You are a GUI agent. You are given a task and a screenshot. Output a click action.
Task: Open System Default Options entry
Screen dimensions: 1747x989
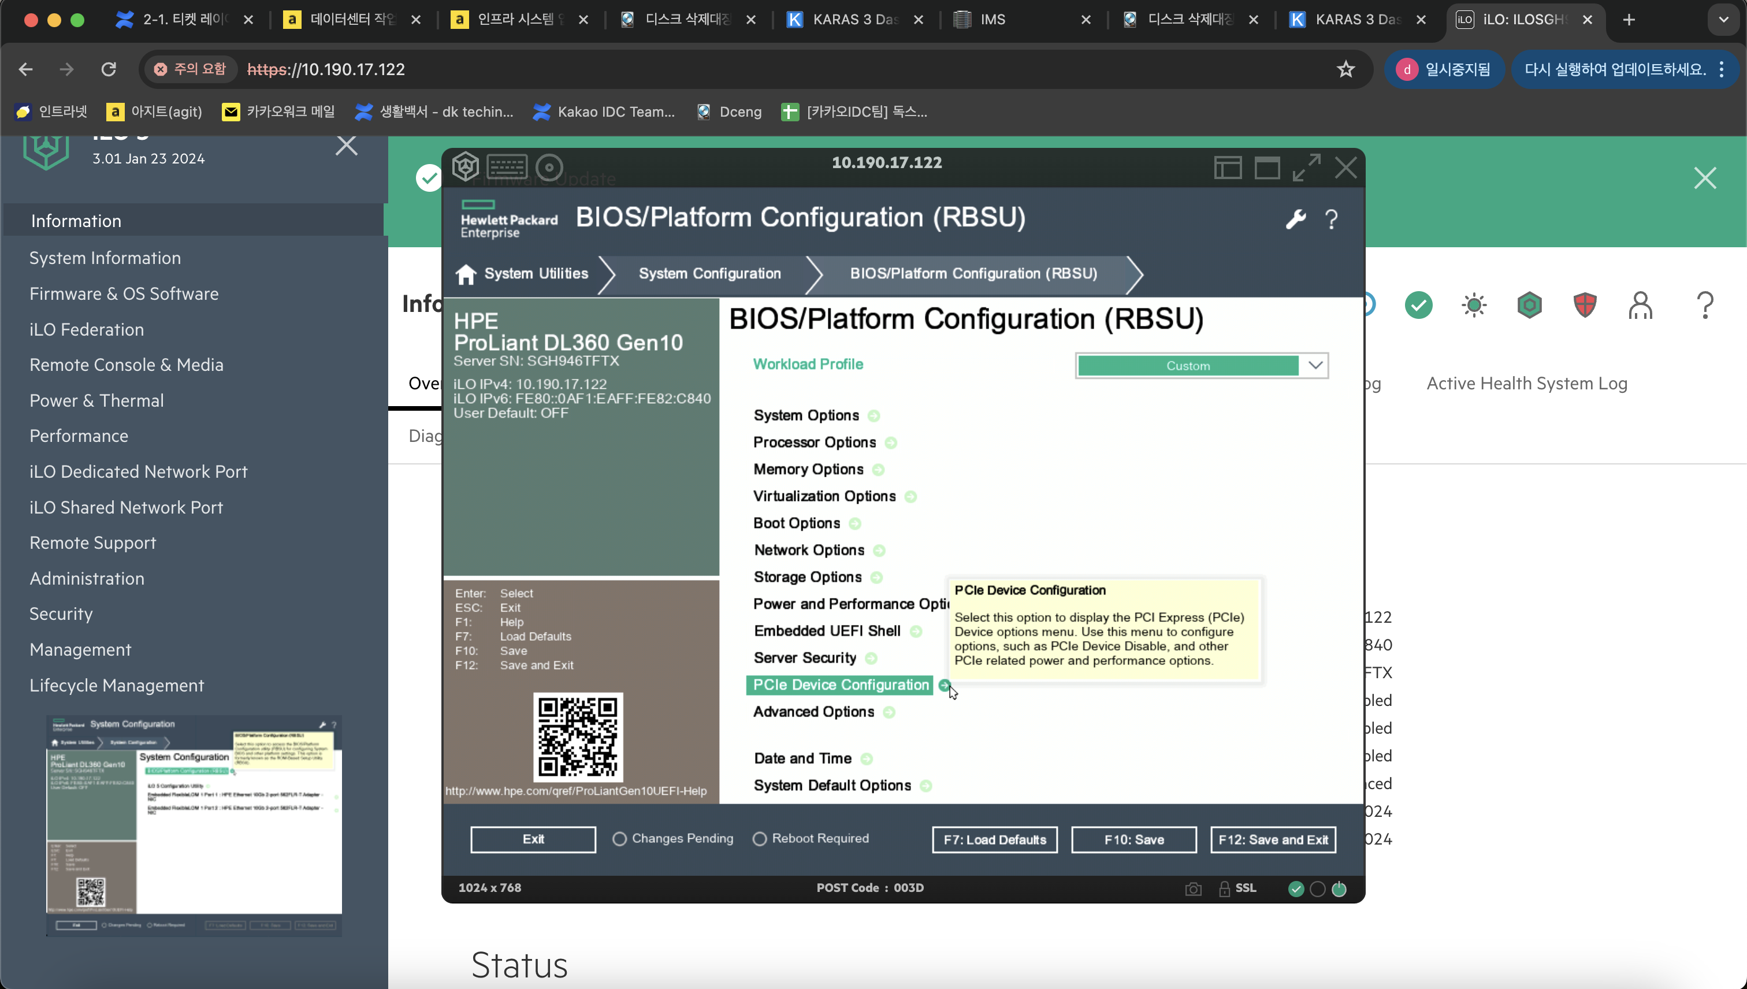pyautogui.click(x=832, y=785)
